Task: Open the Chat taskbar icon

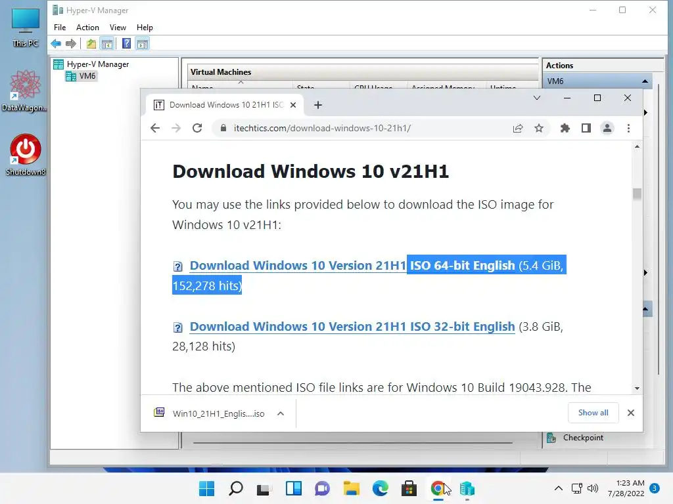Action: click(322, 488)
